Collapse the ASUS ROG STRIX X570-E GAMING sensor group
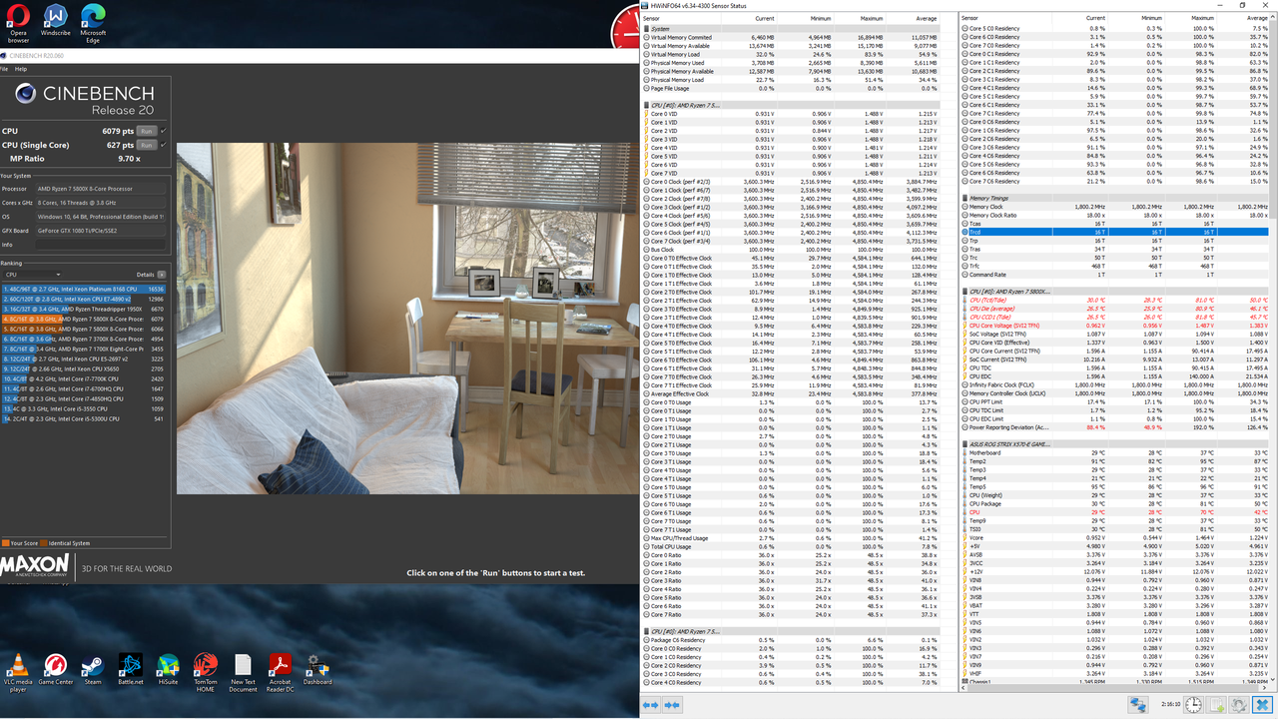 coord(965,444)
